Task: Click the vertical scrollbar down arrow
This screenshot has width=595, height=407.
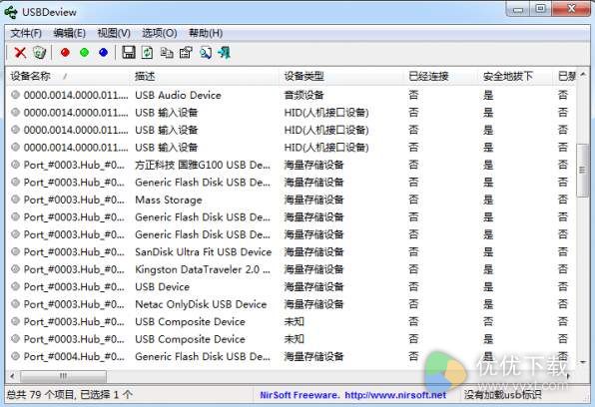Action: click(x=582, y=362)
